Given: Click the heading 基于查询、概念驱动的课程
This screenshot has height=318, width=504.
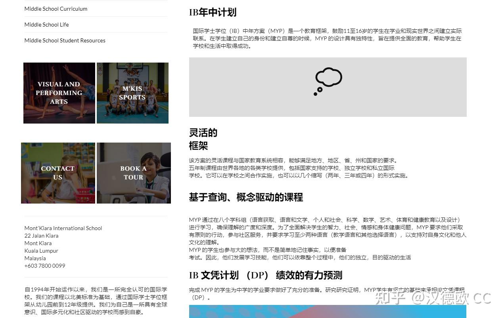Looking at the screenshot, I should pyautogui.click(x=246, y=197).
